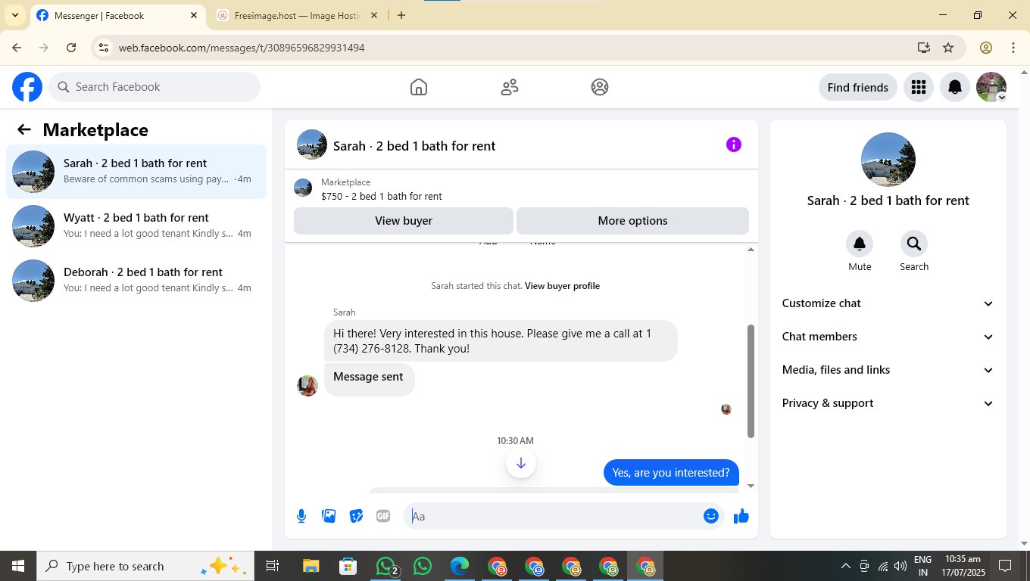Mute this chat with bell icon
Screen dimensions: 1030x581
coord(860,244)
